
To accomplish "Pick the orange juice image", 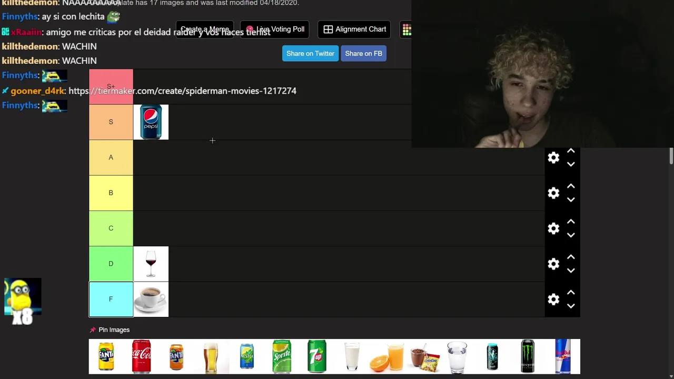I will pos(387,356).
